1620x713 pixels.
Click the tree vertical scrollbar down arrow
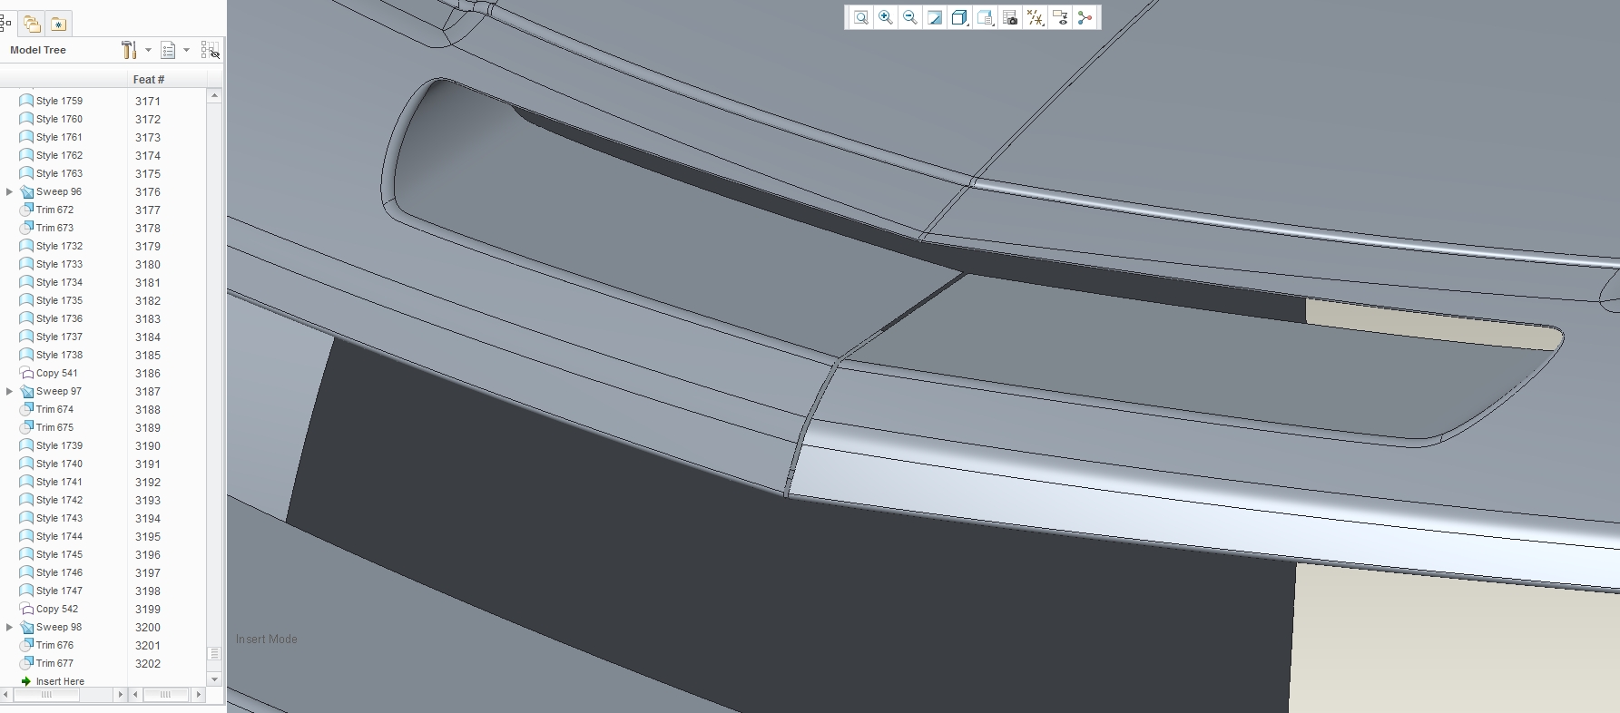214,679
